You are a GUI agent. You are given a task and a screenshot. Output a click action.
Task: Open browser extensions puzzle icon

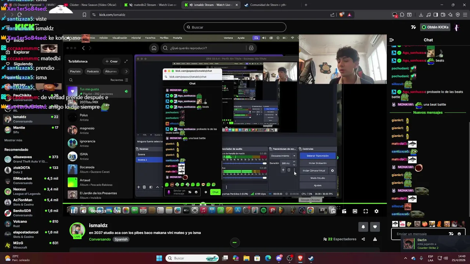coord(402,15)
